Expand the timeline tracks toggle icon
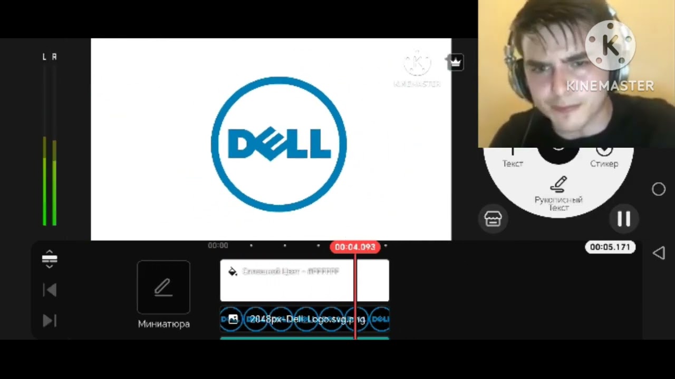675x379 pixels. [x=50, y=258]
